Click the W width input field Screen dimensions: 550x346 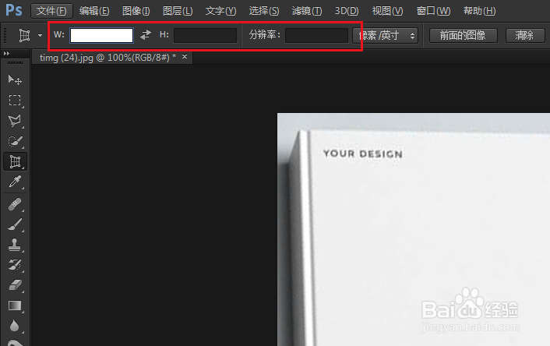coord(102,35)
